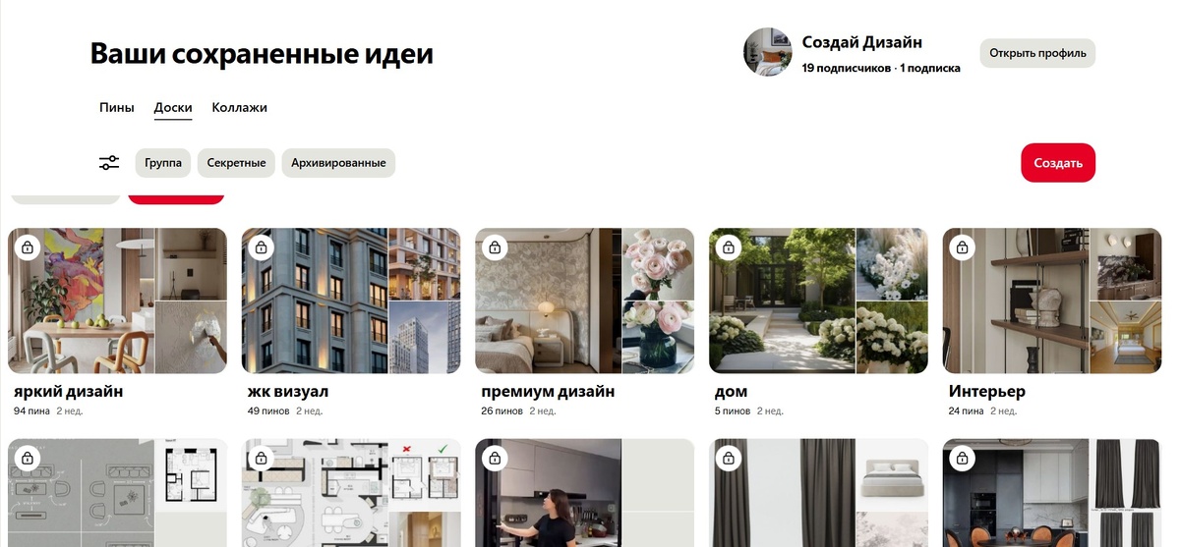Open the яркий дизайн board cover thumbnail
Image resolution: width=1180 pixels, height=547 pixels.
pyautogui.click(x=82, y=301)
